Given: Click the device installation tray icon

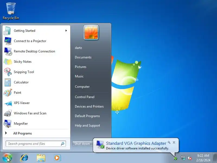Looking at the screenshot, I should point(175,158).
